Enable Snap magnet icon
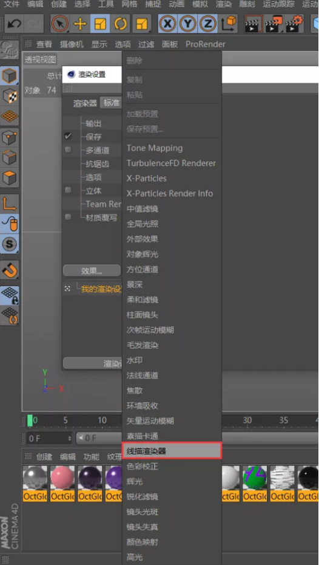The height and width of the screenshot is (565, 319). pos(10,270)
